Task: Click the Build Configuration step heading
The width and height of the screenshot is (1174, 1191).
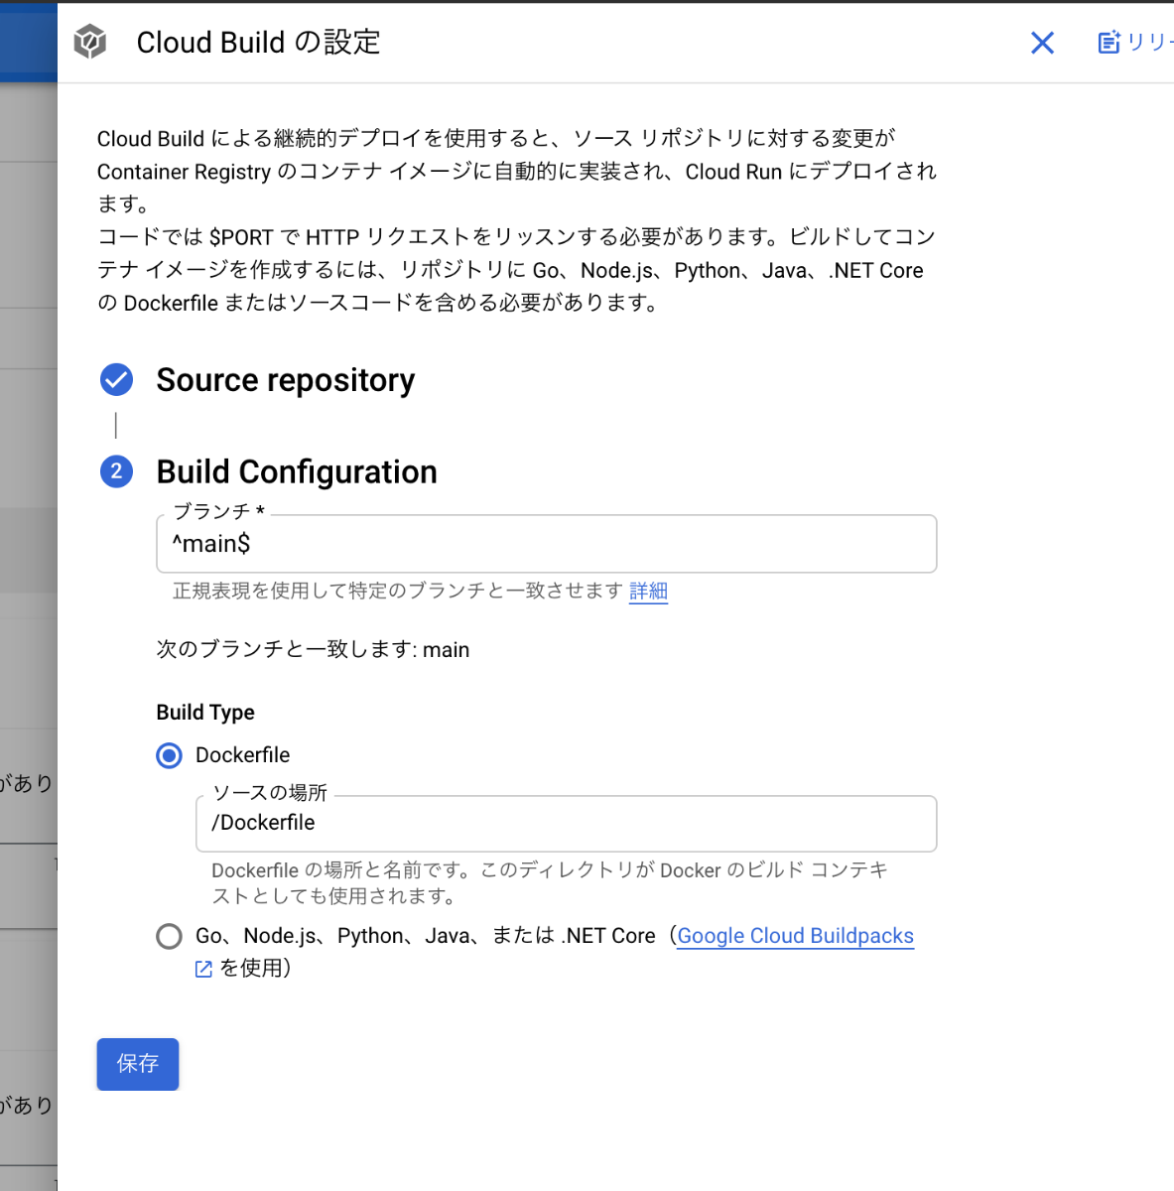Action: click(x=297, y=471)
